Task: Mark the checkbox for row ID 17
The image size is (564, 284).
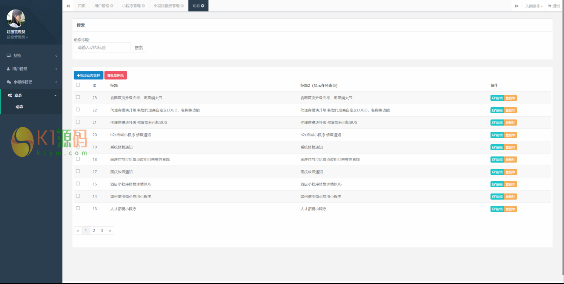Action: 78,171
